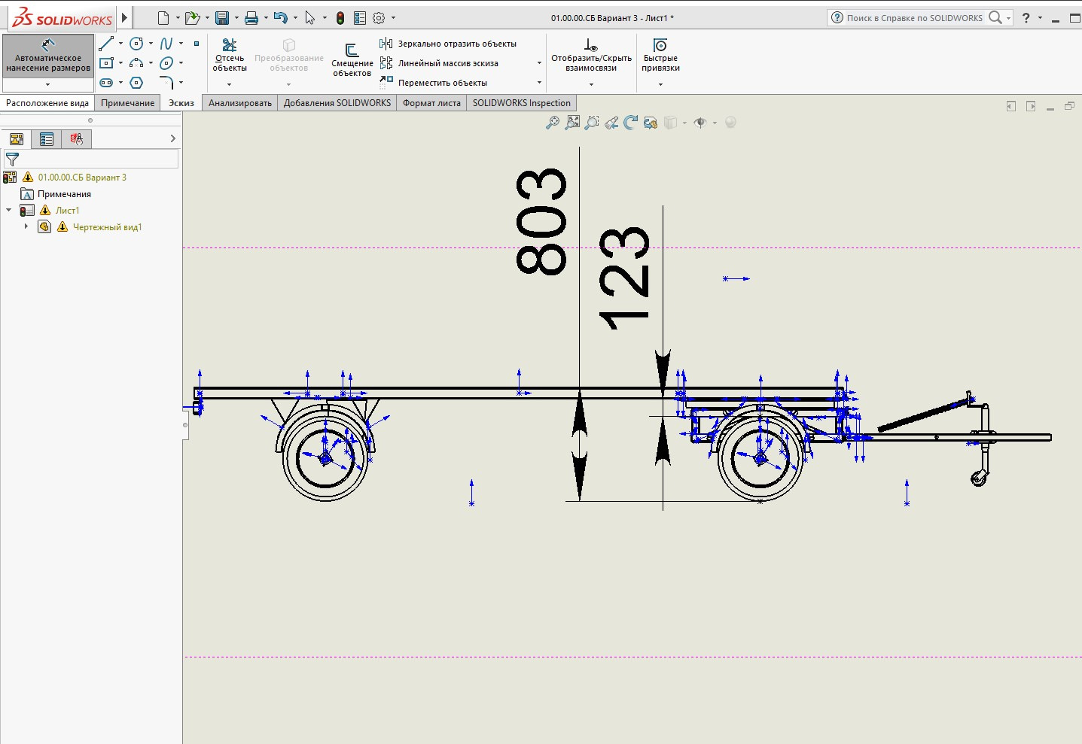This screenshot has width=1082, height=744.
Task: Expand manager tabs with right chevron
Action: tap(172, 138)
